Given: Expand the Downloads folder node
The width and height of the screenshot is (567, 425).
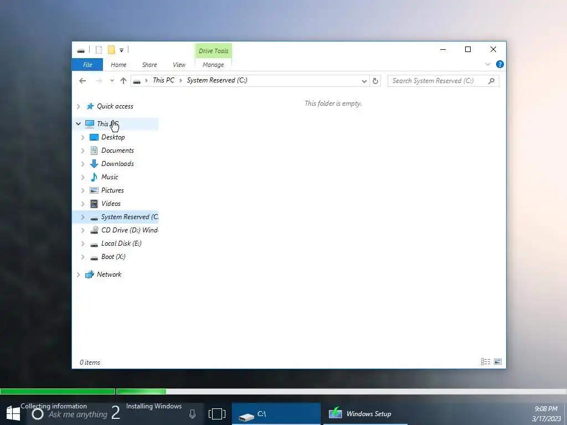Looking at the screenshot, I should [83, 164].
